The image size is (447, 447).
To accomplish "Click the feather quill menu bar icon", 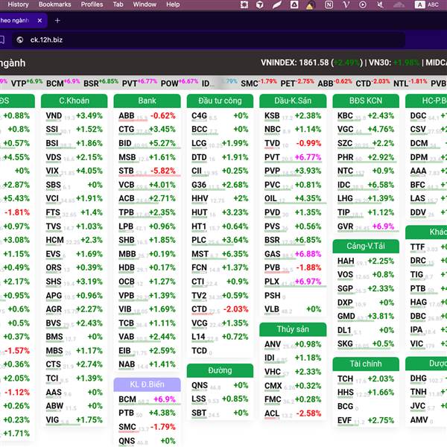I will point(276,4).
